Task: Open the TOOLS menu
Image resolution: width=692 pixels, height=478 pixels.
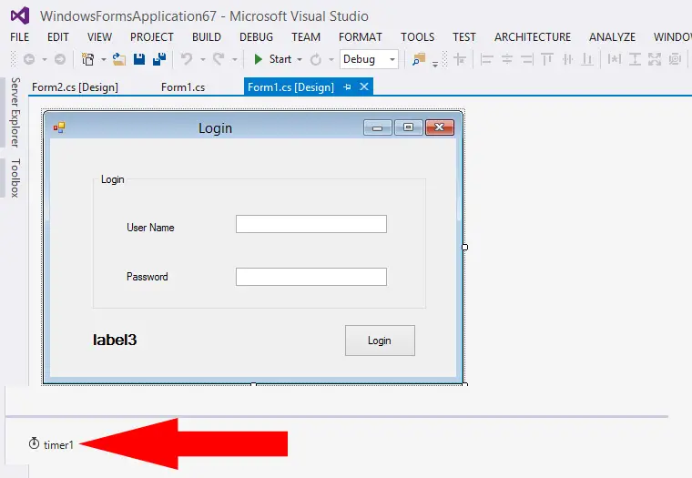Action: click(418, 37)
